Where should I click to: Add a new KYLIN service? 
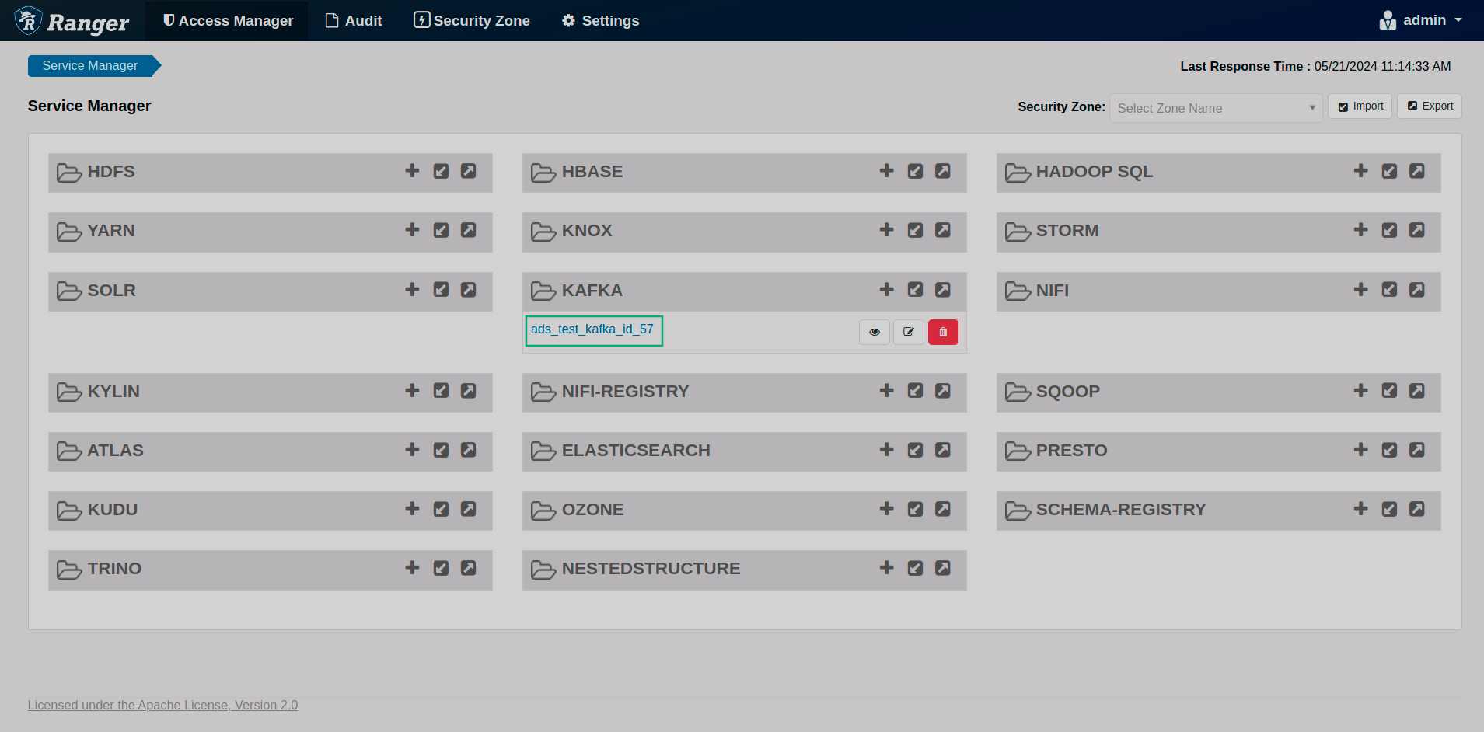412,391
